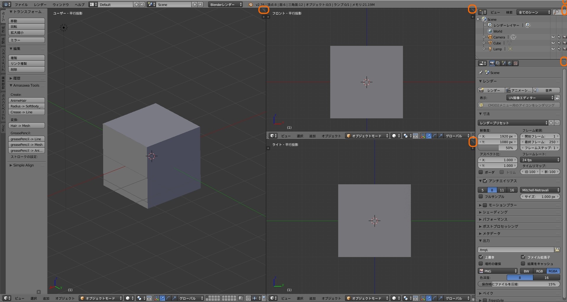Click the AnimeHair button
Screen dimensions: 567x302
(x=27, y=101)
